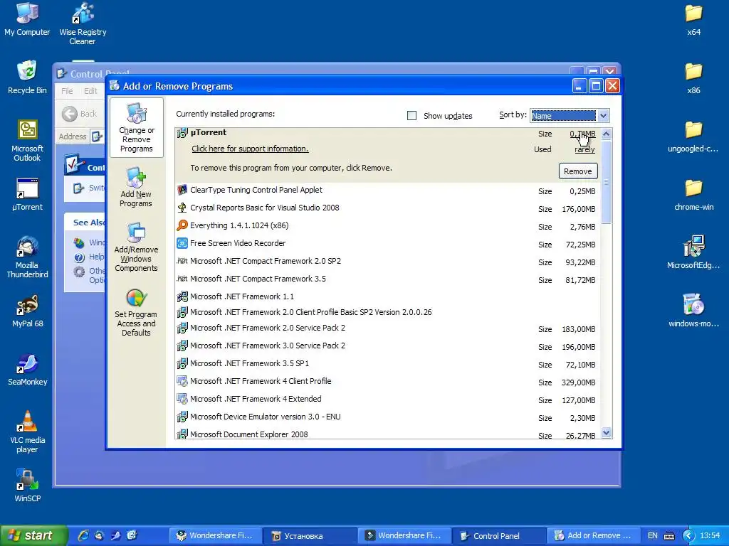Open the chrome-win folder on desktop
The width and height of the screenshot is (729, 546).
[693, 195]
